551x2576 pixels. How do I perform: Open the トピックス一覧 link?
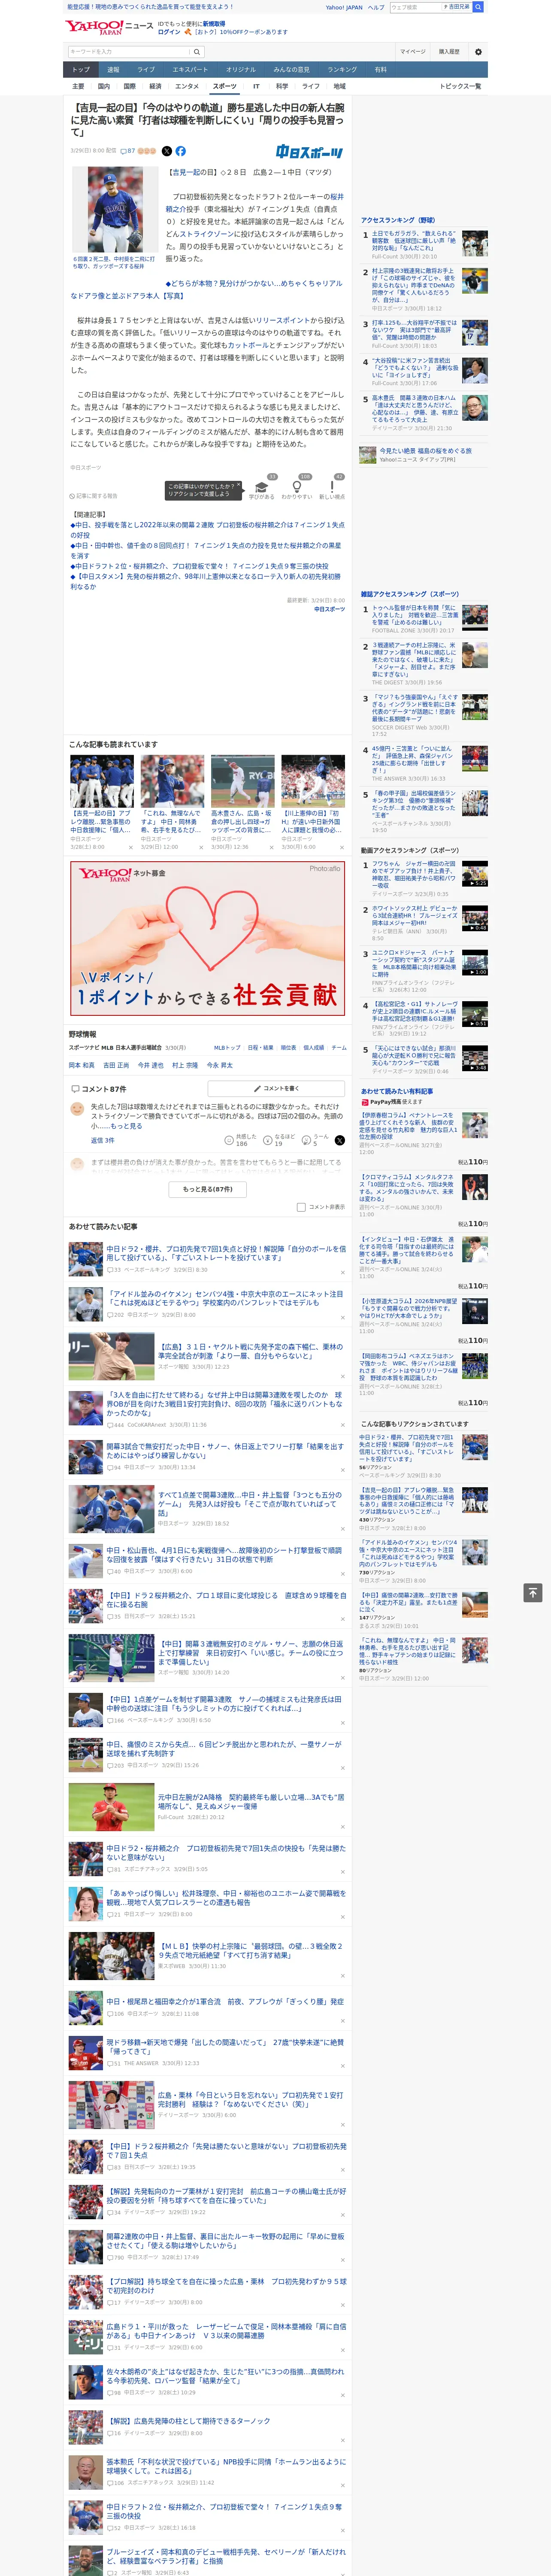point(460,86)
